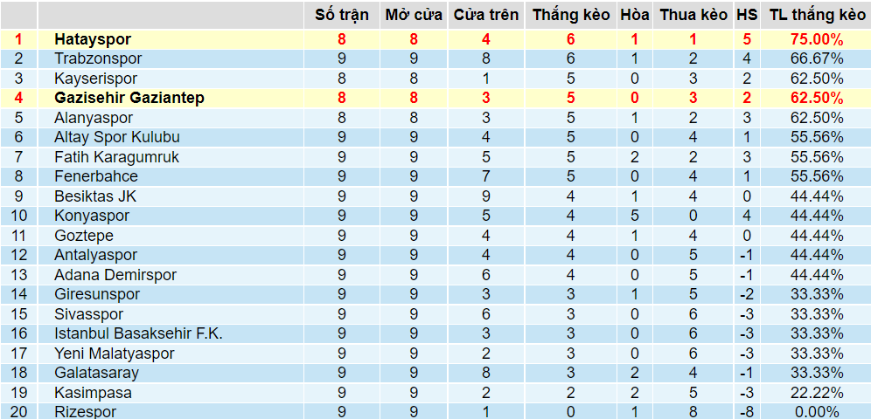This screenshot has width=871, height=419.
Task: Select the Yeni Malatyaspor team name
Action: tap(115, 354)
